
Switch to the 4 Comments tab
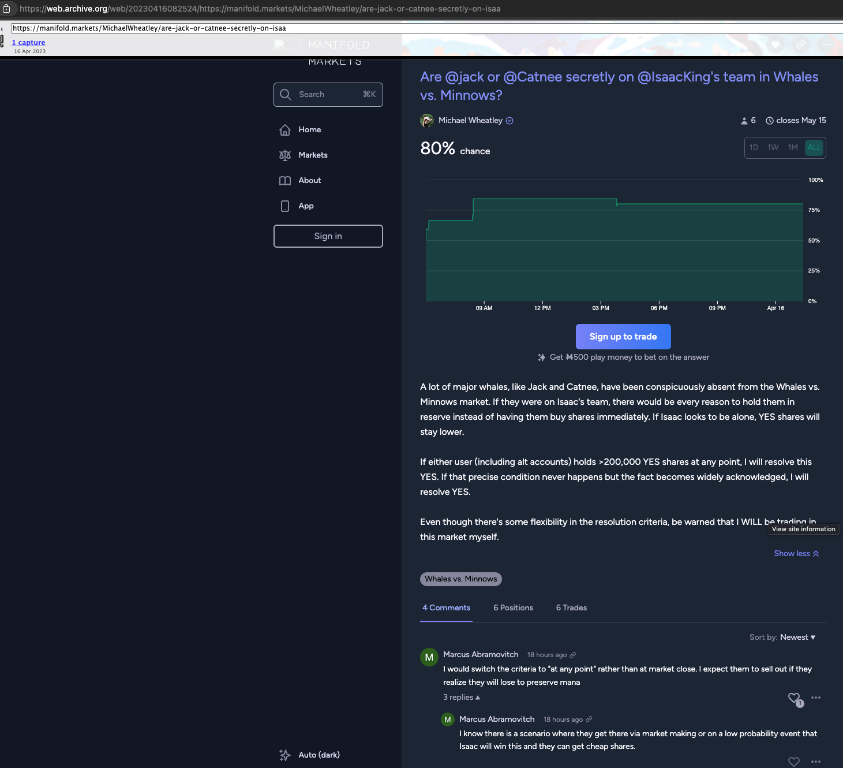(x=446, y=608)
